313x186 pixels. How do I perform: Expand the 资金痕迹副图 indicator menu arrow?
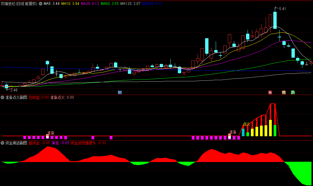pos(3,143)
